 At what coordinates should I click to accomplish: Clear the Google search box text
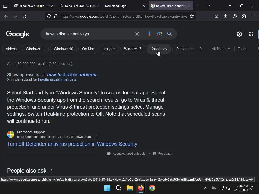[137, 34]
